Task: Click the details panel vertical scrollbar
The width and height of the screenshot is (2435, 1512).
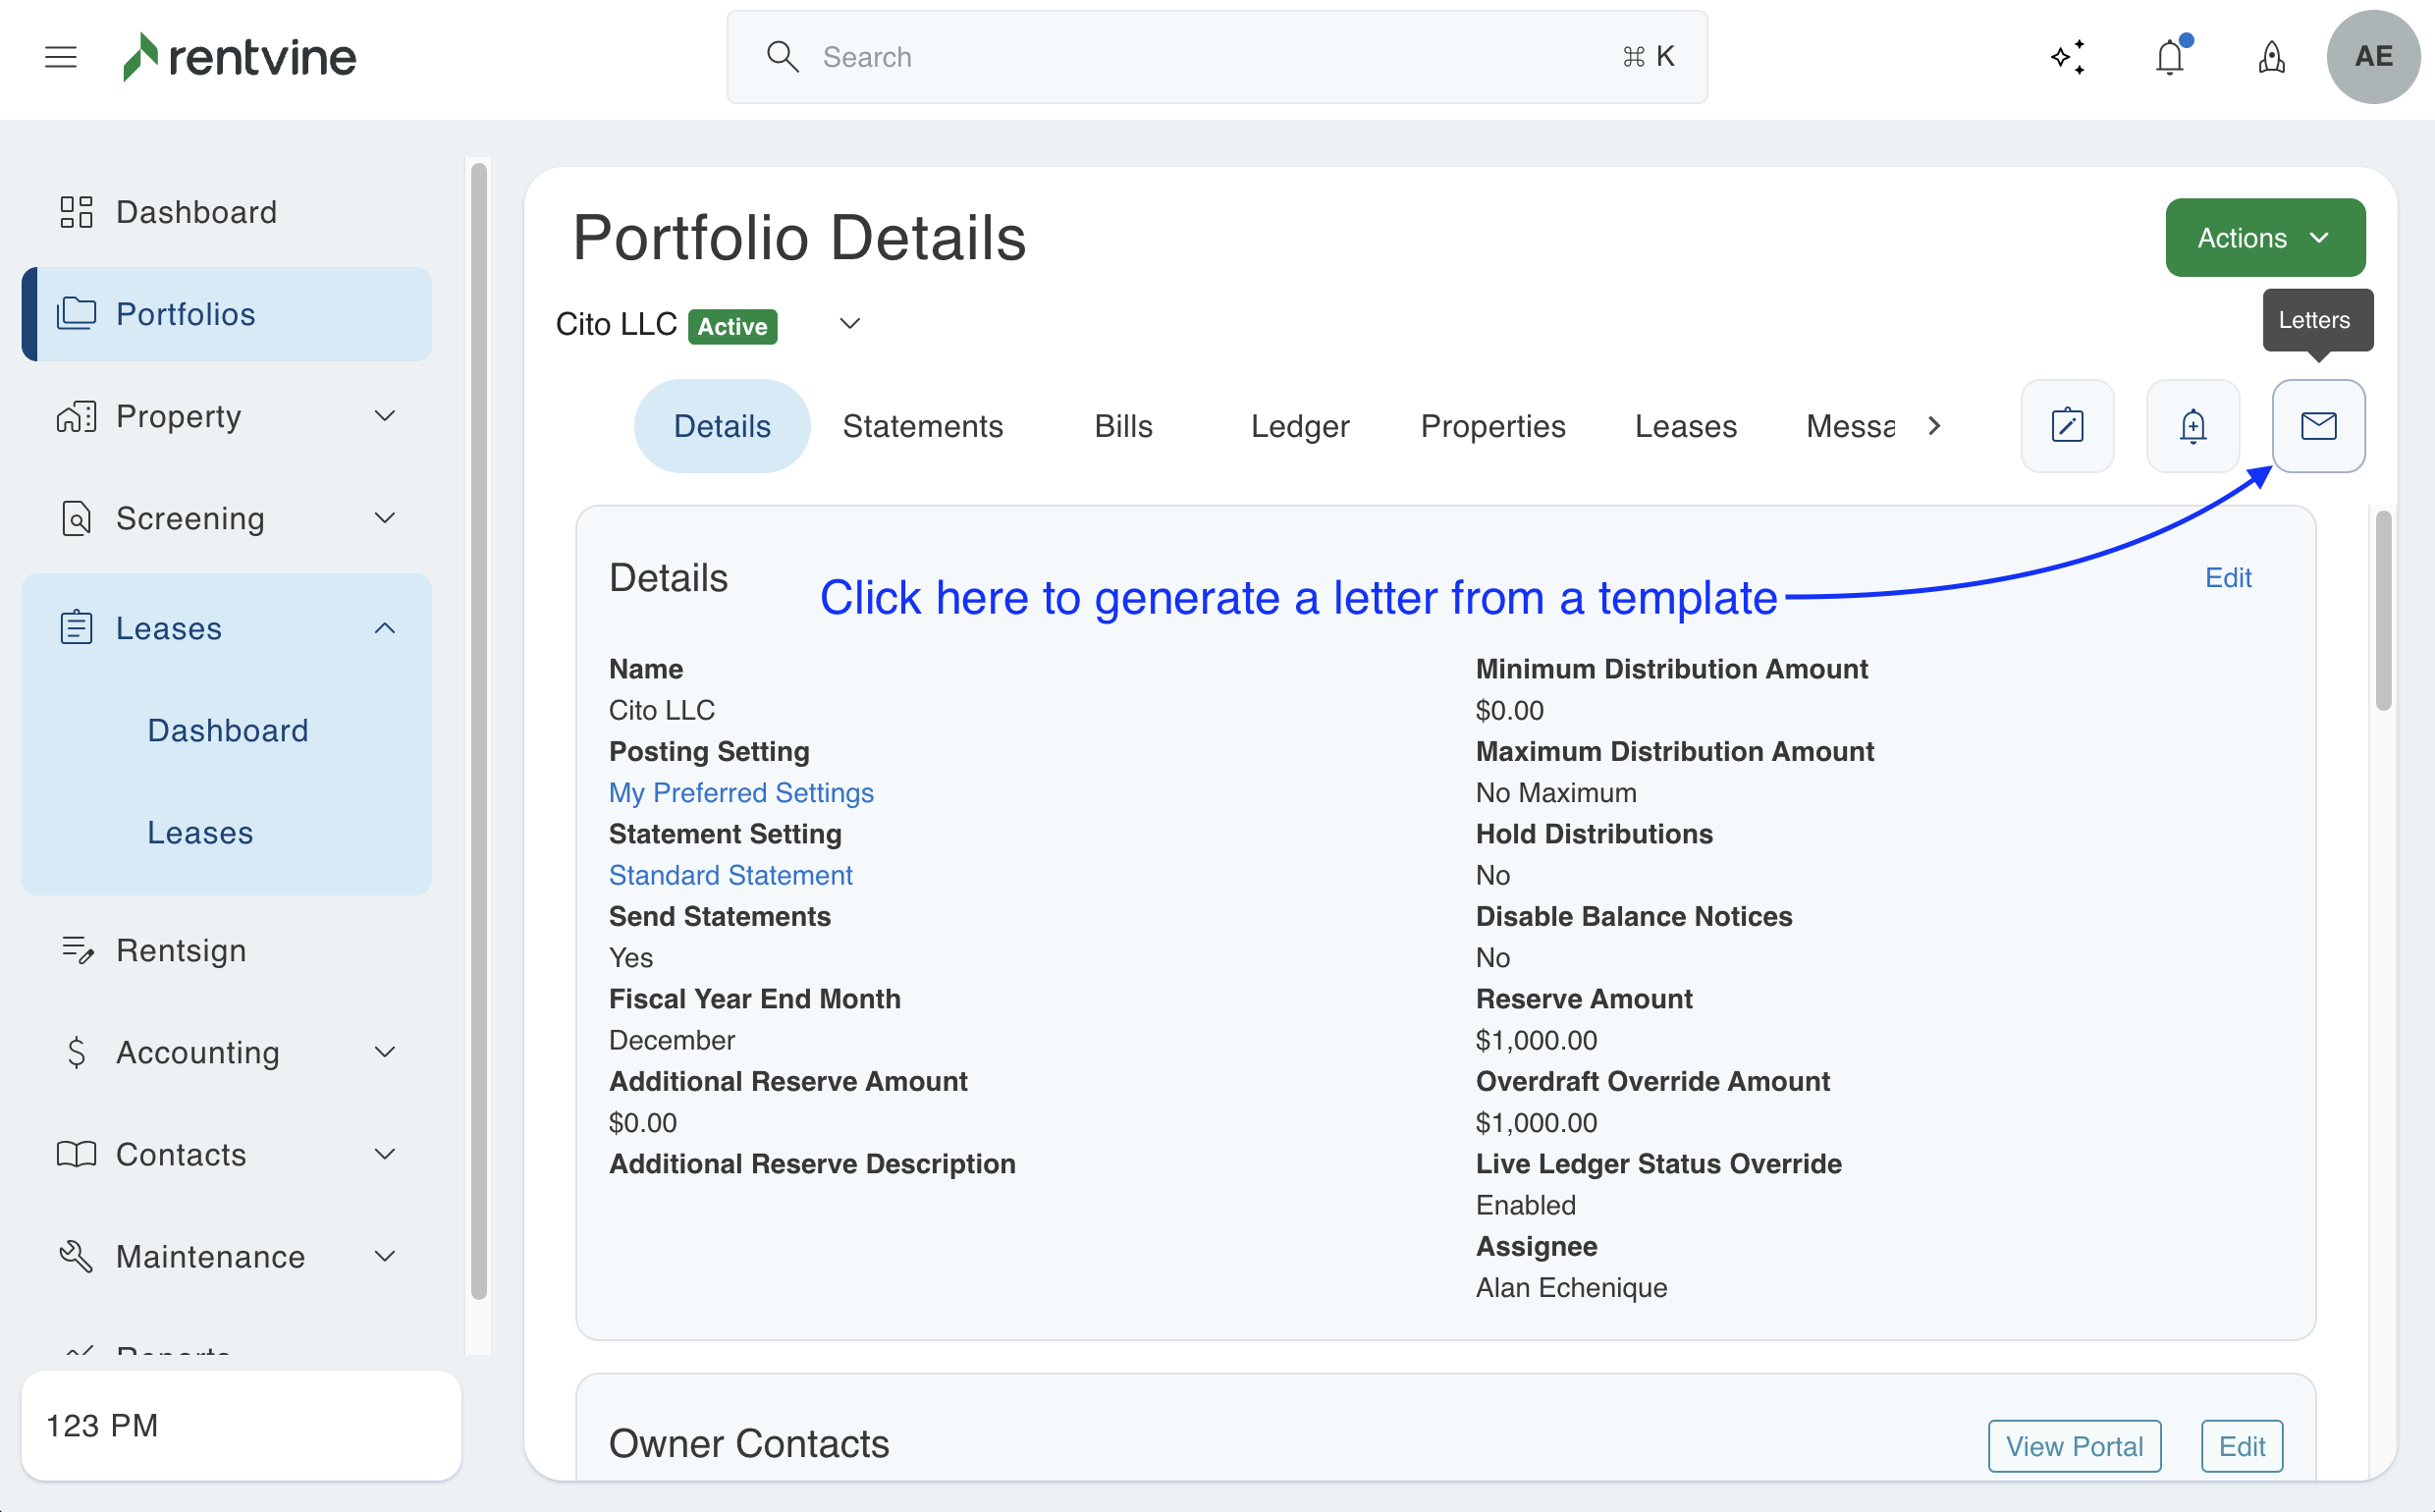Action: pos(2383,610)
